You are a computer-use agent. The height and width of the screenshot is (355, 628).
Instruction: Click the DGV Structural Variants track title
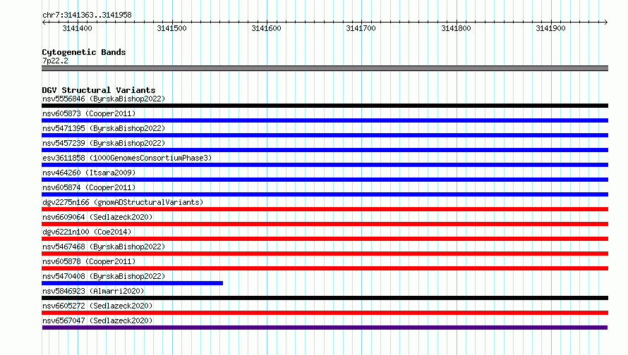tap(99, 90)
